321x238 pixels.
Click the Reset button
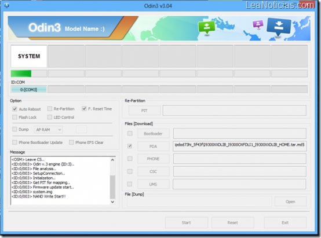coord(233,222)
